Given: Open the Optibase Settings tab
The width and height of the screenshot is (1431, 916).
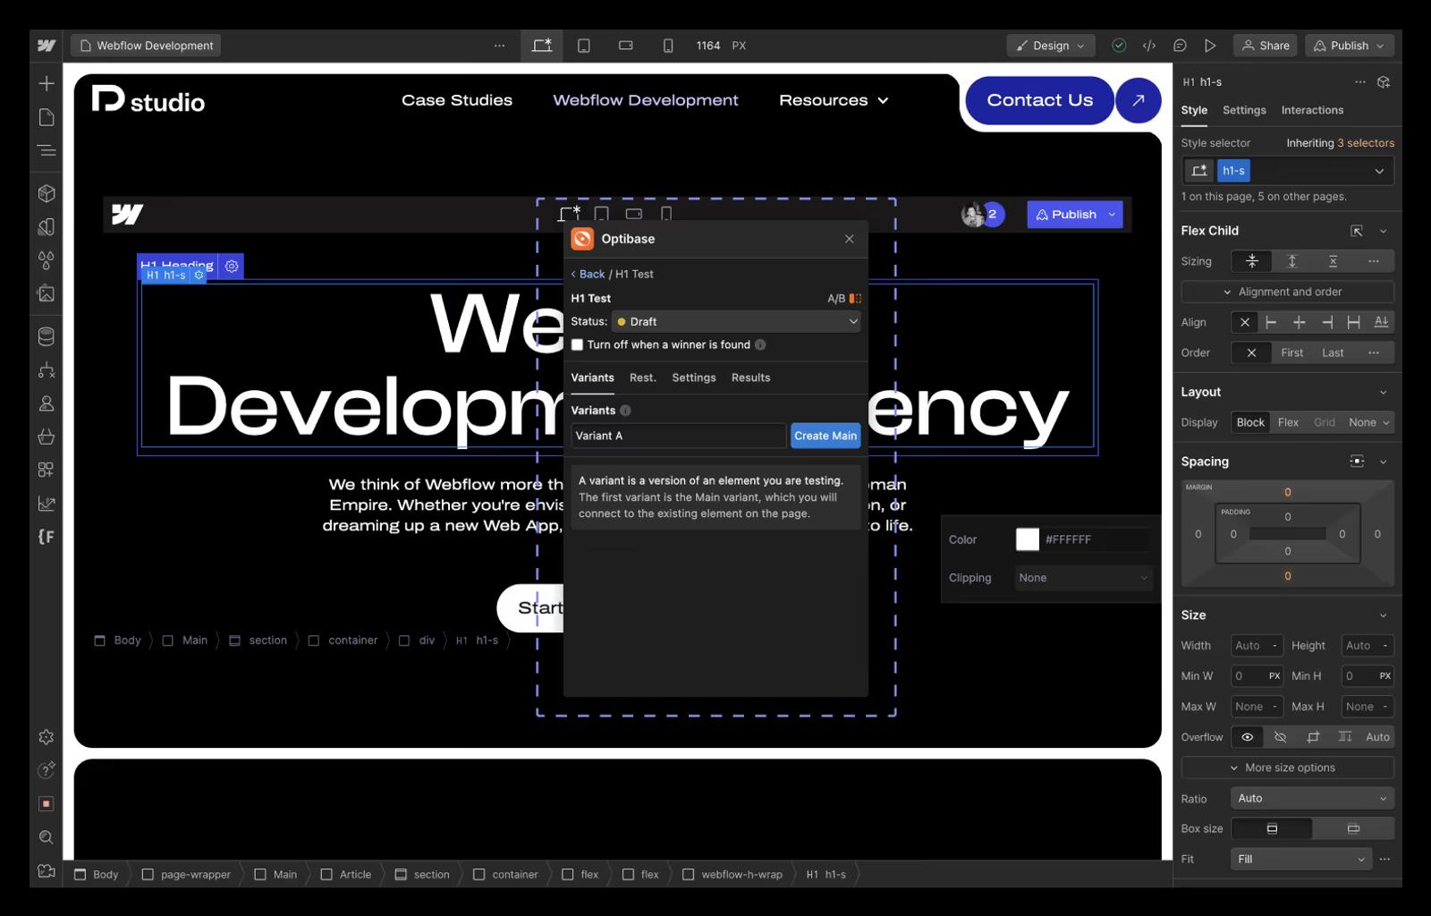Looking at the screenshot, I should (694, 377).
